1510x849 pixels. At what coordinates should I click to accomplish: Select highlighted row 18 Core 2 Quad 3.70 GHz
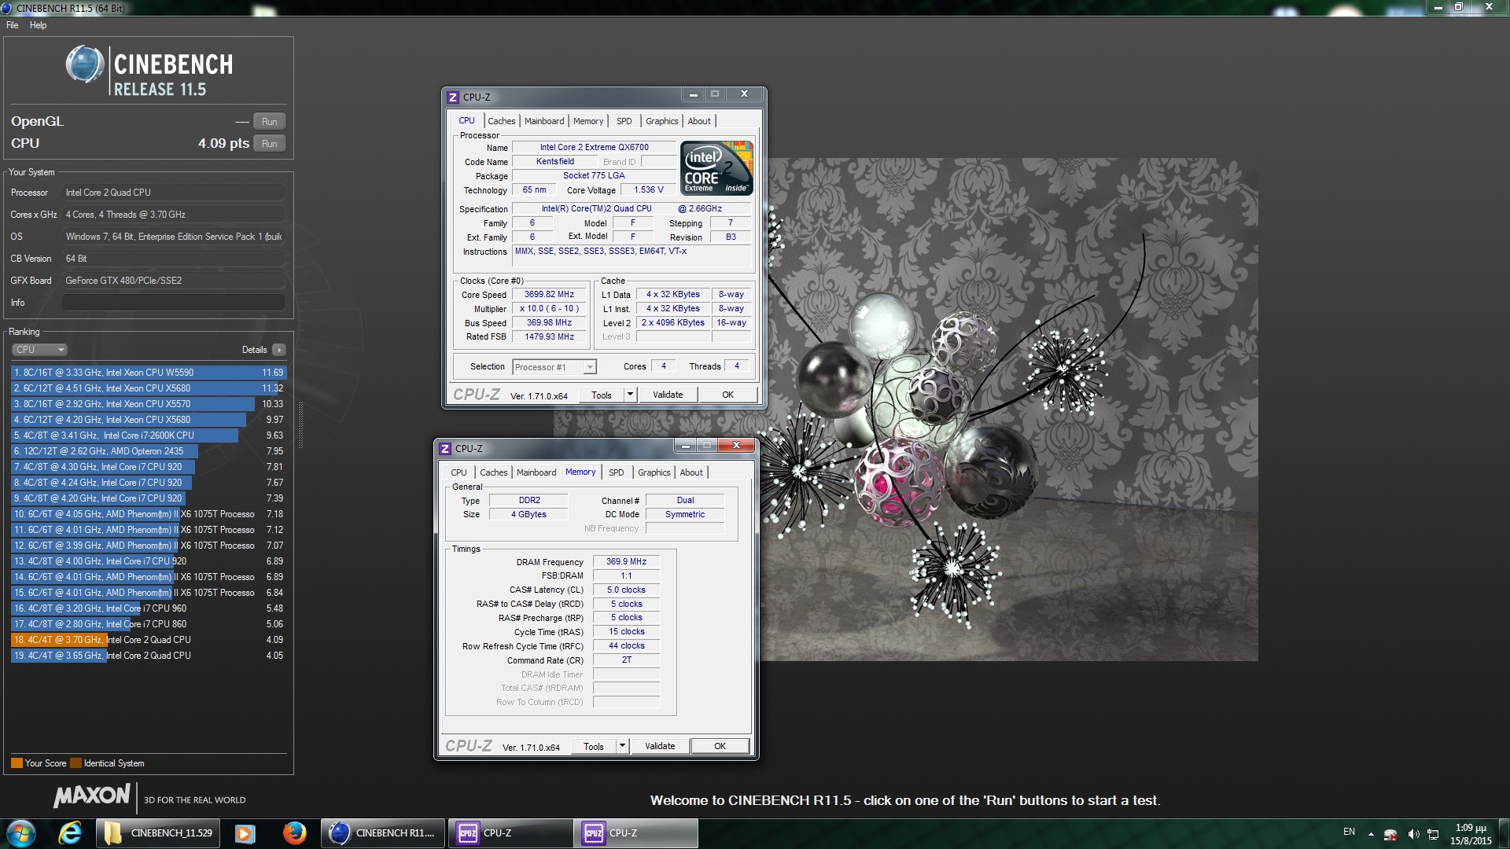(x=149, y=640)
